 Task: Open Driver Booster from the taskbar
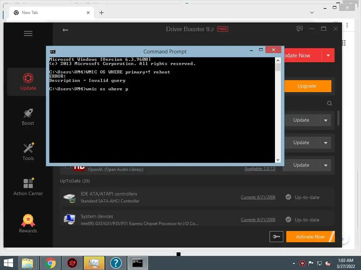(x=72, y=263)
